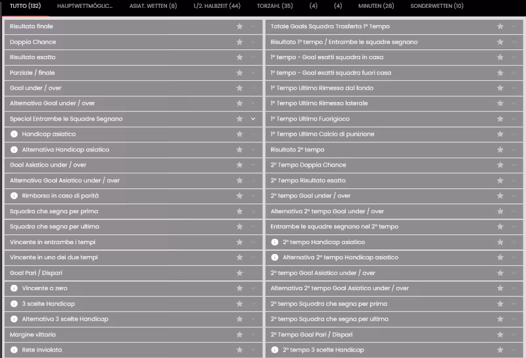526x358 pixels.
Task: Expand Special Entrambe le Squadre Segnano chevron
Action: [253, 118]
